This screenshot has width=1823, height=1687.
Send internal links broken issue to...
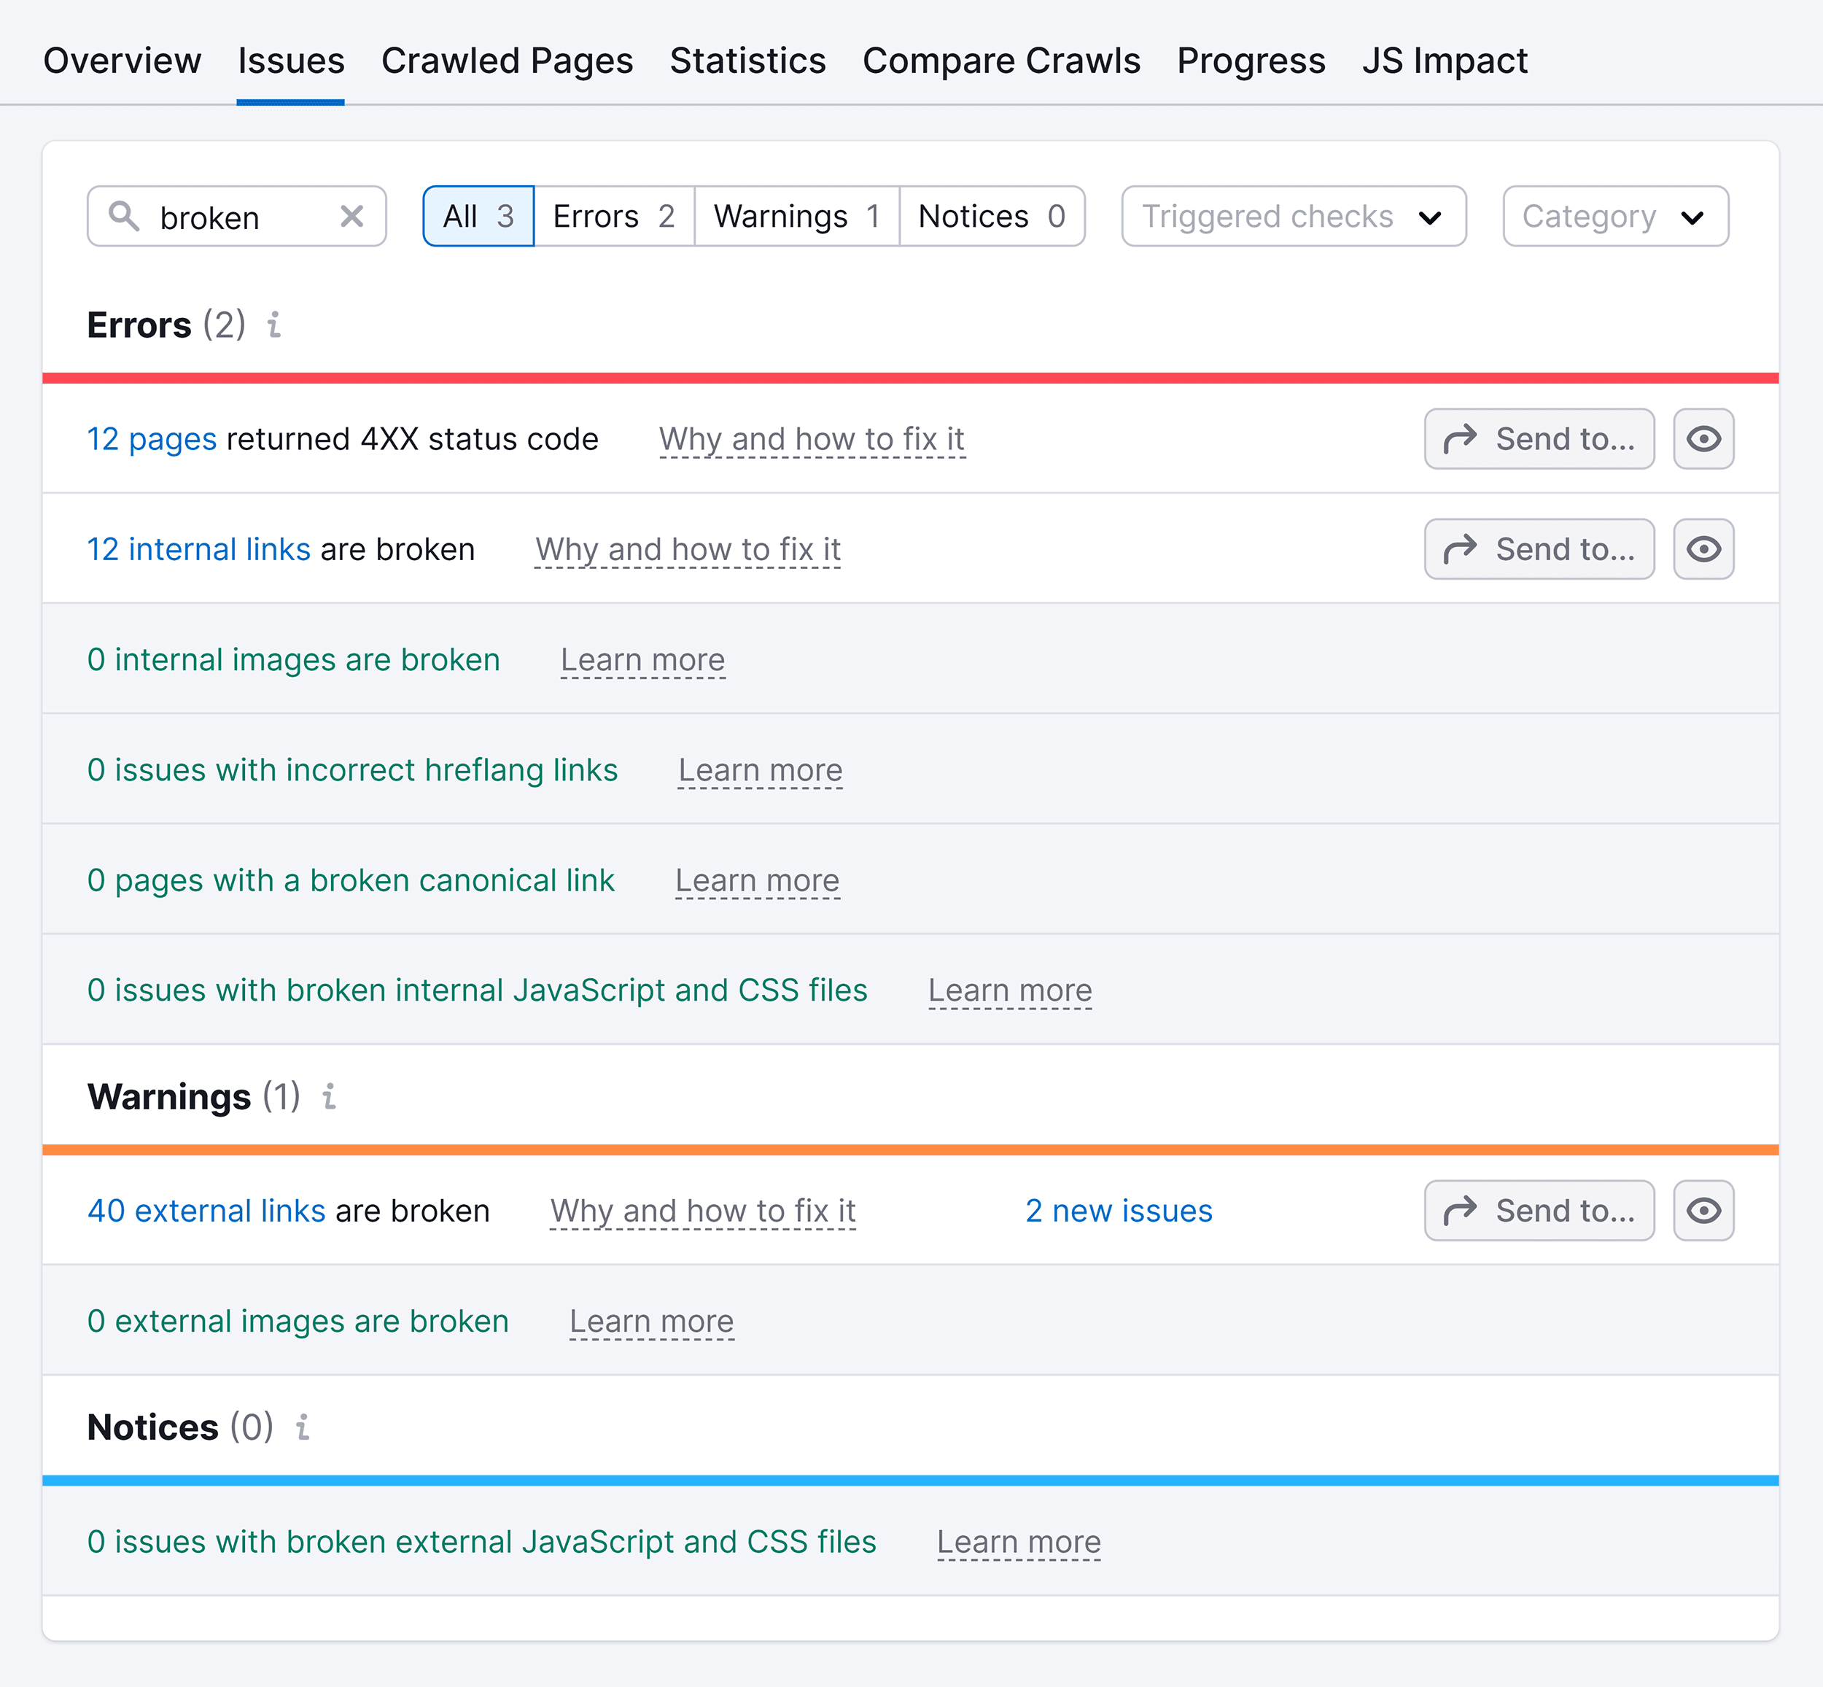click(1539, 549)
